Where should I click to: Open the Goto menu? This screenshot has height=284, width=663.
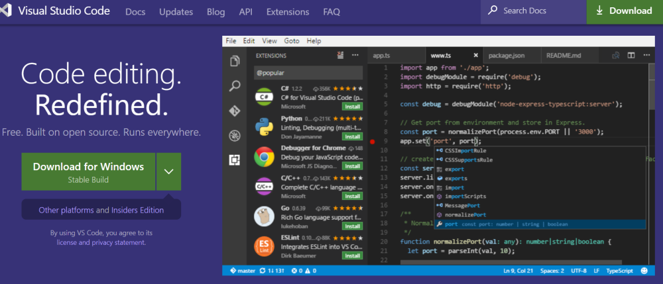click(x=292, y=41)
